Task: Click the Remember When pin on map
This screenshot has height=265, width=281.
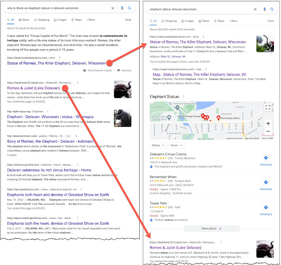Action: [x=218, y=118]
